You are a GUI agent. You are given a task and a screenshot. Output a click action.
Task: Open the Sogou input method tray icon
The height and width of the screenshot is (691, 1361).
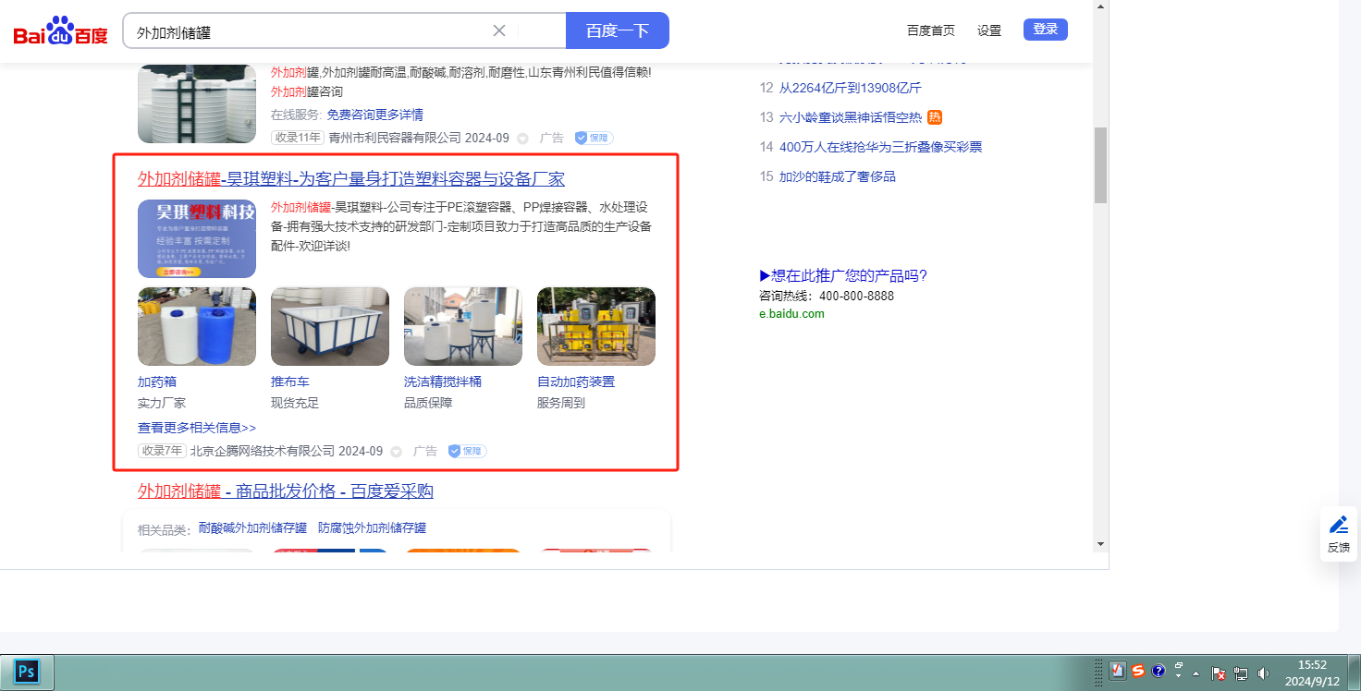coord(1138,672)
